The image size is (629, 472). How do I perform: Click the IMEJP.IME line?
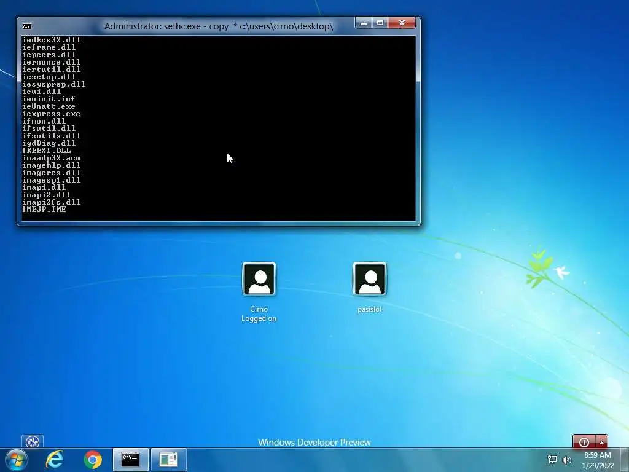pos(44,210)
